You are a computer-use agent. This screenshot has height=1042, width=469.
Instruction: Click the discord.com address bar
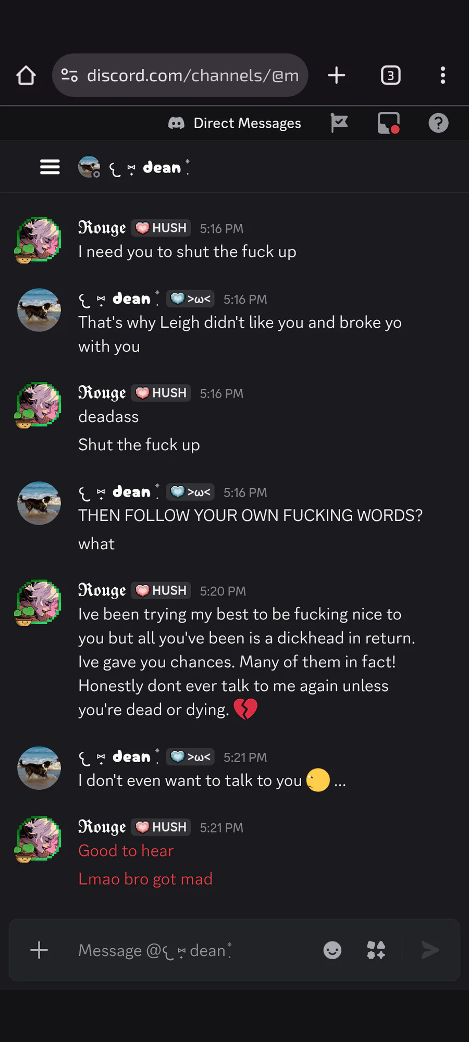pyautogui.click(x=193, y=76)
